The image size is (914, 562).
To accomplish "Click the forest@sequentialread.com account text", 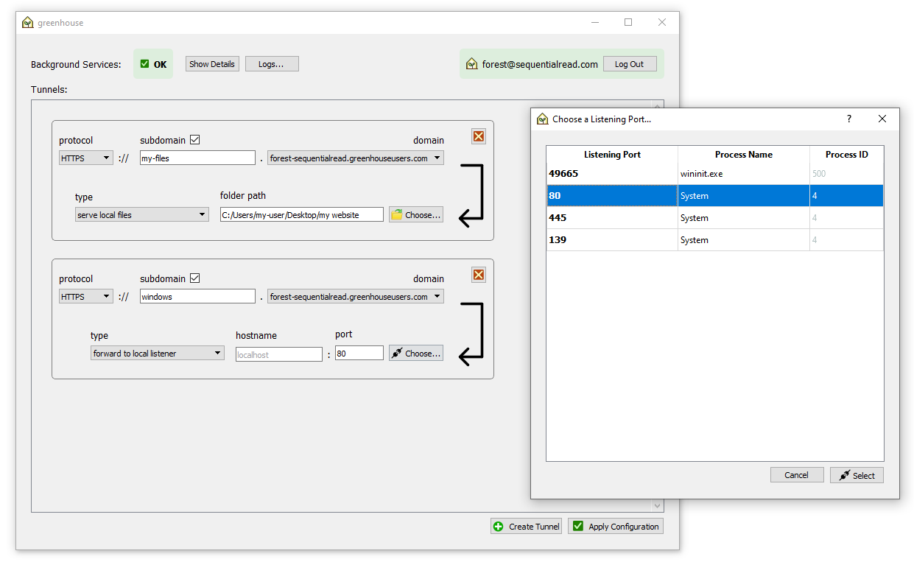I will [540, 64].
